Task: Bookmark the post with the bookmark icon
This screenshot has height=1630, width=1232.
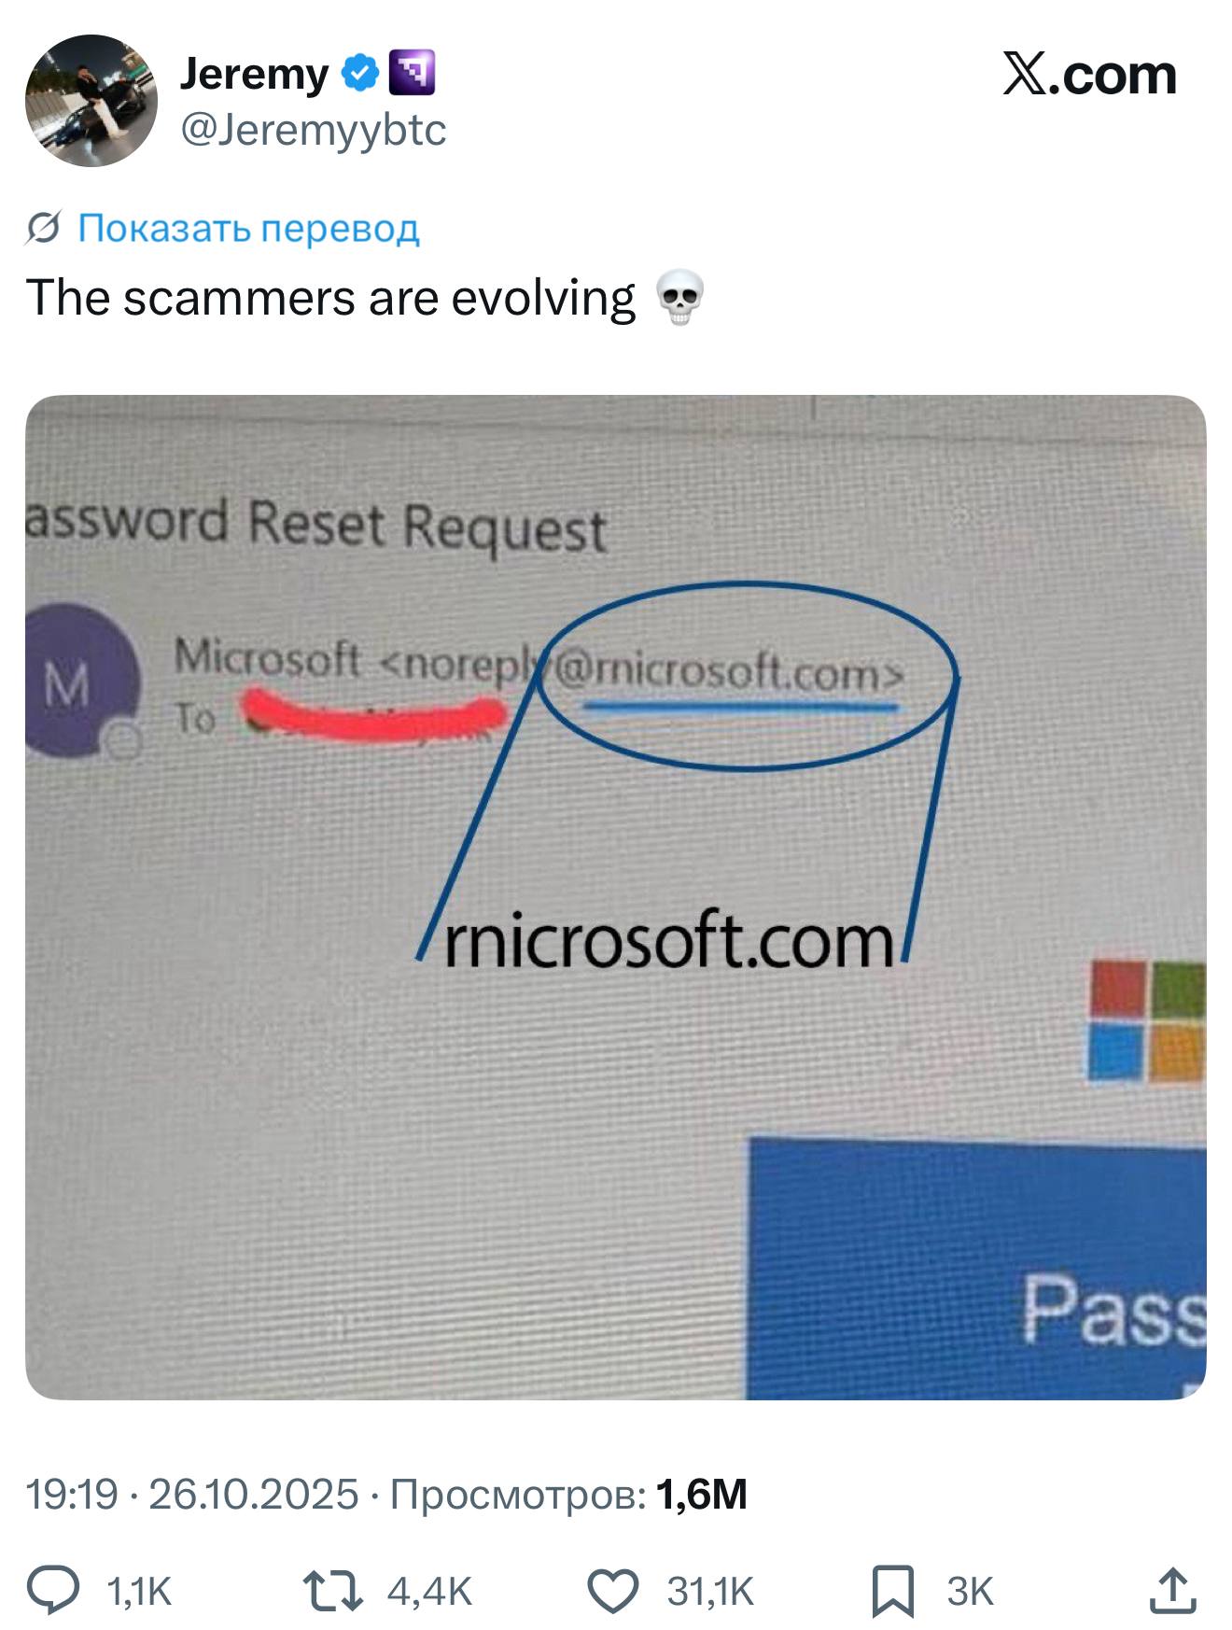Action: point(893,1591)
